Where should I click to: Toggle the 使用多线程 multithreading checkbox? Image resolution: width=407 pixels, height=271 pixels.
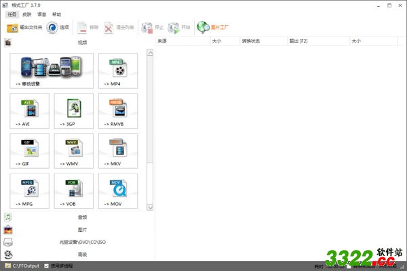coord(46,266)
